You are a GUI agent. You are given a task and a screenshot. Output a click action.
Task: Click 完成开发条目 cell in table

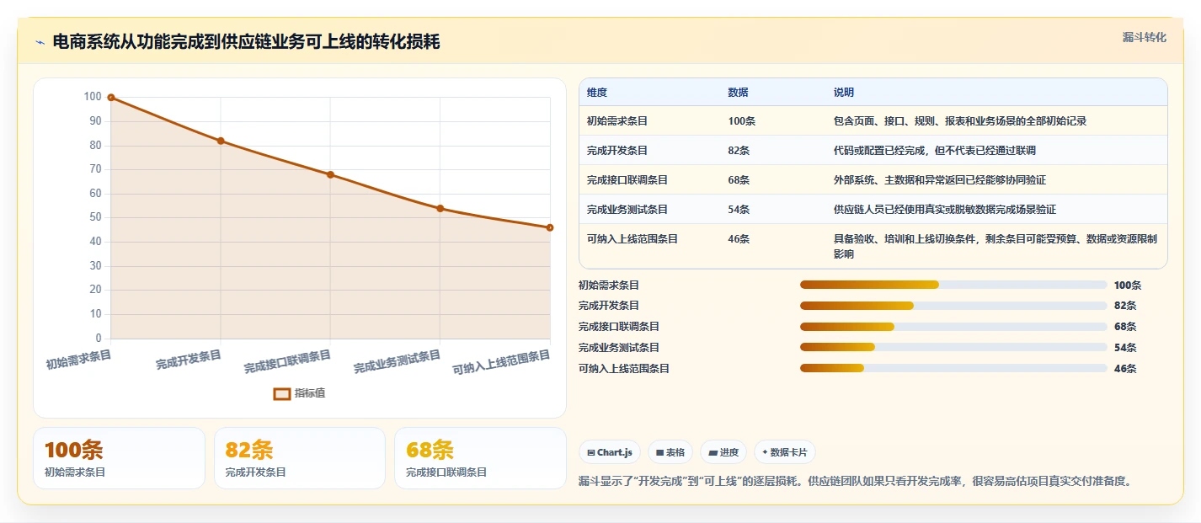(x=617, y=151)
